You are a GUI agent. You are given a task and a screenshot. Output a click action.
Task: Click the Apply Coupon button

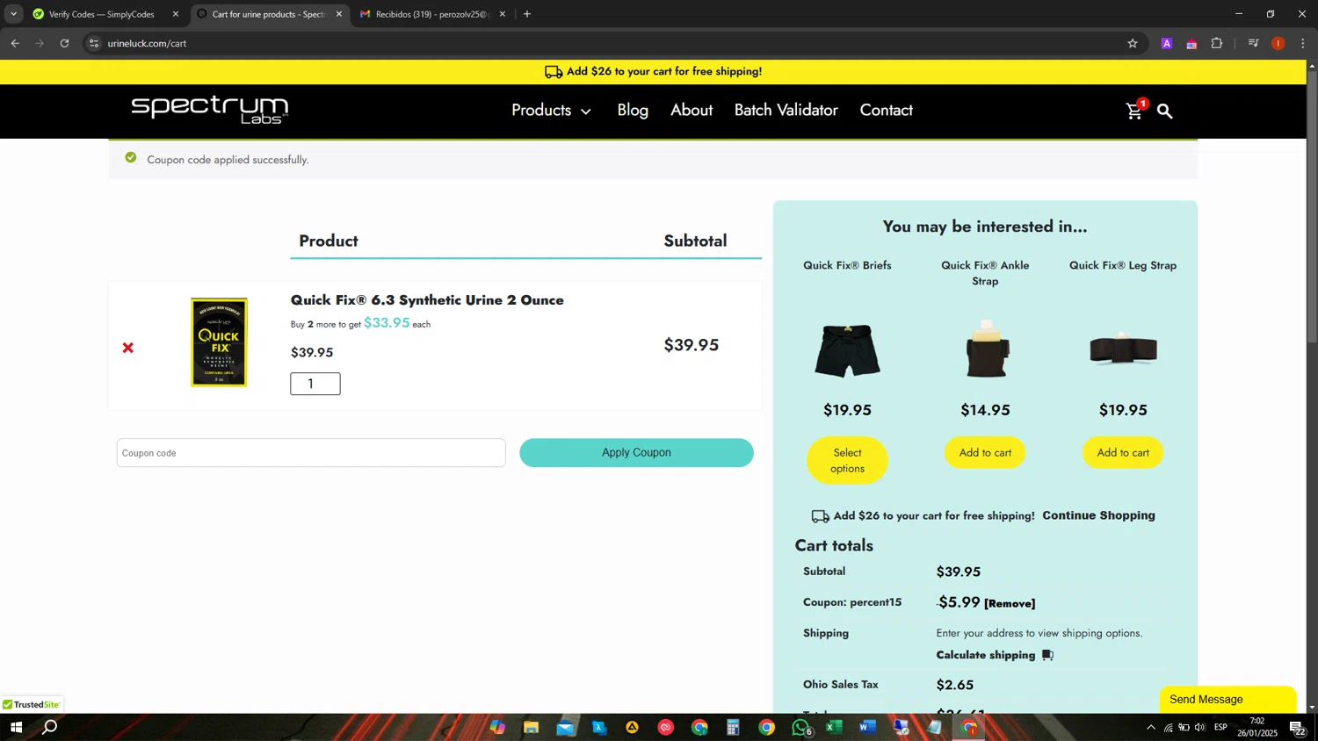pyautogui.click(x=636, y=453)
